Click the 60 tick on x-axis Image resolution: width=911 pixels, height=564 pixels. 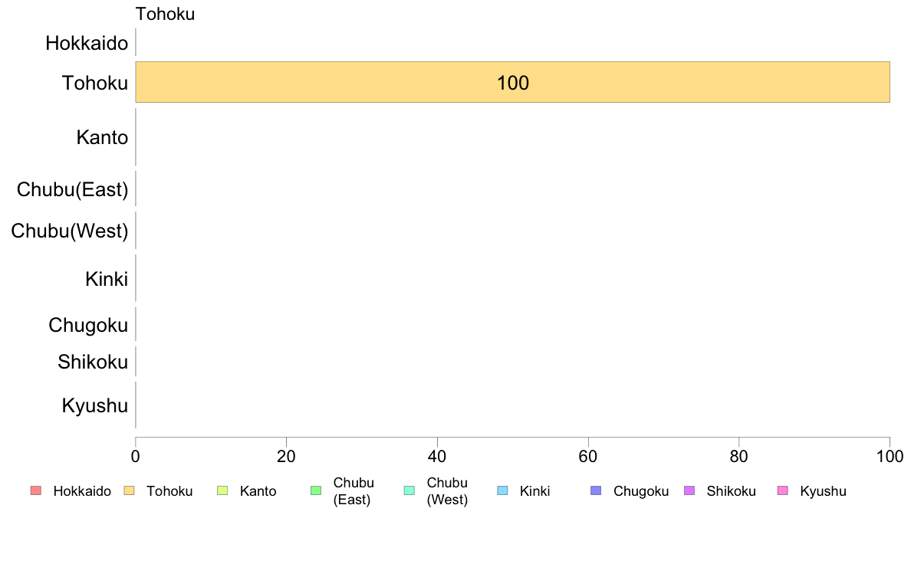pyautogui.click(x=588, y=457)
